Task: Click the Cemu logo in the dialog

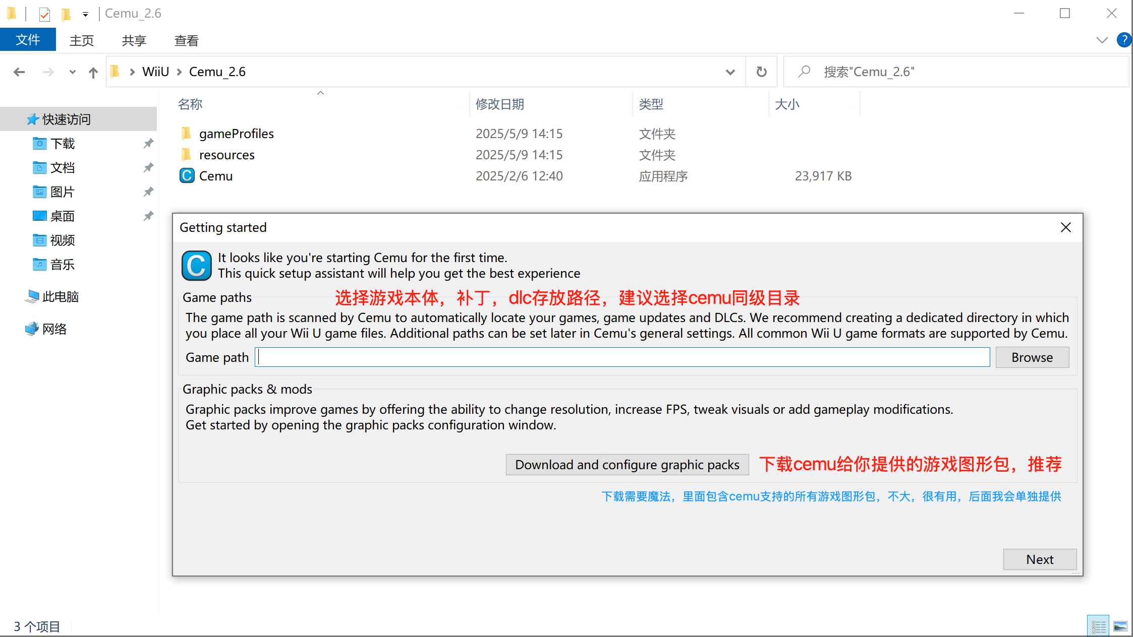Action: (196, 266)
